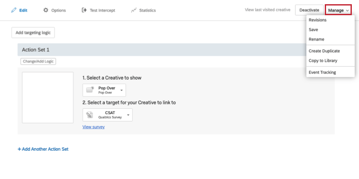Click the Options gear icon
This screenshot has height=179, width=359.
pyautogui.click(x=46, y=10)
